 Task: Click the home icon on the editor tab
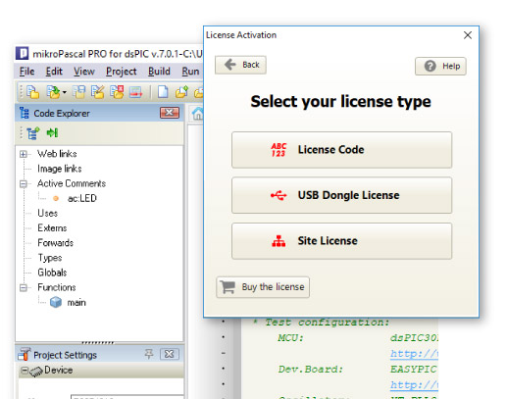(x=197, y=114)
